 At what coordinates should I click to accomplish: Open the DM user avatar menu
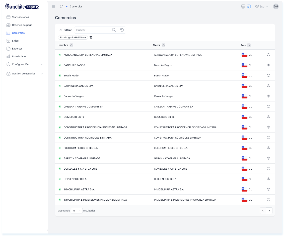pos(276,7)
